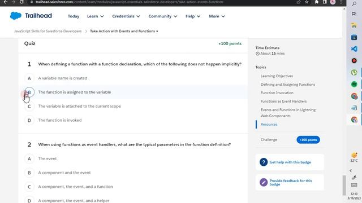This screenshot has height=203, width=362.
Task: Click the Challenge +100 points badge
Action: point(308,140)
